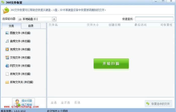Screen dimensions: 176x112
Task: Click the 所有文件夹 folder icon
Action: (7, 82)
